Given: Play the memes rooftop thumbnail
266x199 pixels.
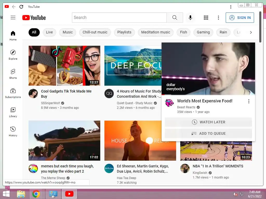Looking at the screenshot, I should coord(64,141).
